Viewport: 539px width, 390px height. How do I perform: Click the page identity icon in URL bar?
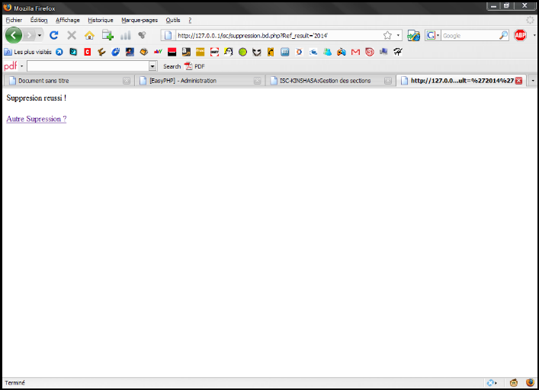168,35
